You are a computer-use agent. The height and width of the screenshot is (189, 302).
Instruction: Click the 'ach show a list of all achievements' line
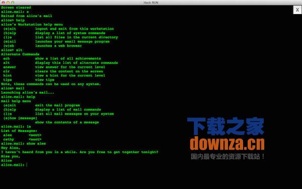[52, 58]
